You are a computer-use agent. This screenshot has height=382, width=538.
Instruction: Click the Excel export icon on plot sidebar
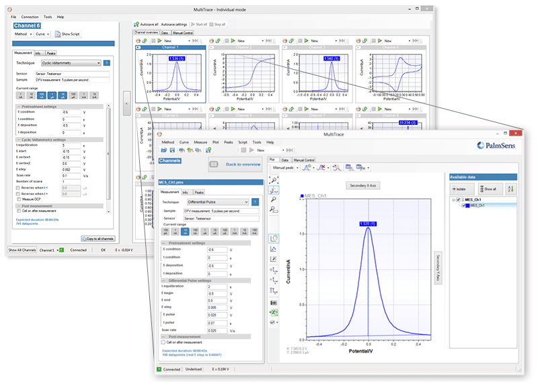coord(274,312)
